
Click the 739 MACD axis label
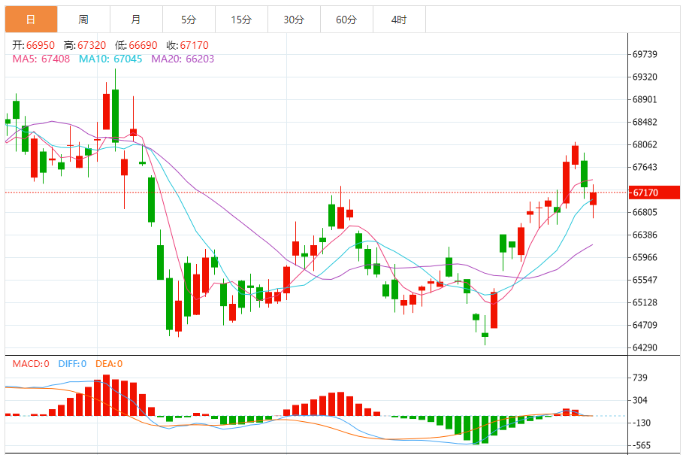tap(640, 378)
